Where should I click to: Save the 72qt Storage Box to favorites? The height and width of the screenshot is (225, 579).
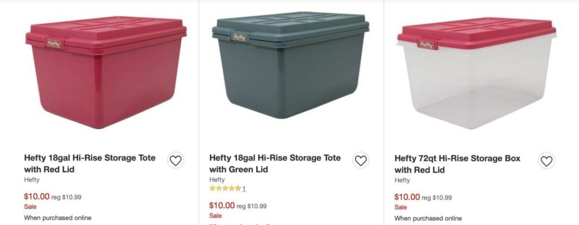coord(547,161)
